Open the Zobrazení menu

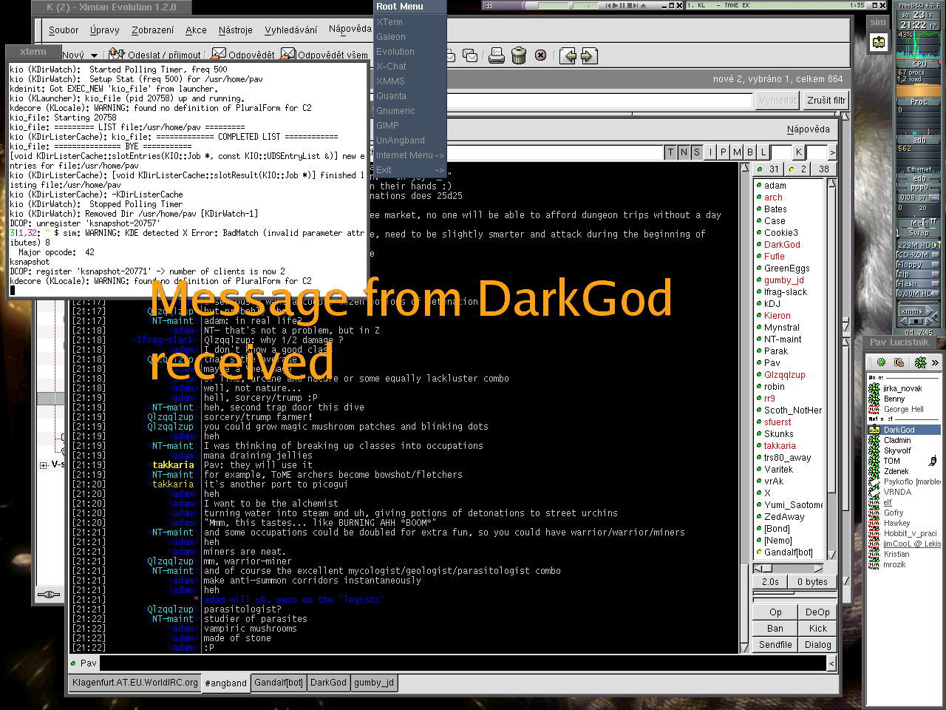(x=152, y=30)
